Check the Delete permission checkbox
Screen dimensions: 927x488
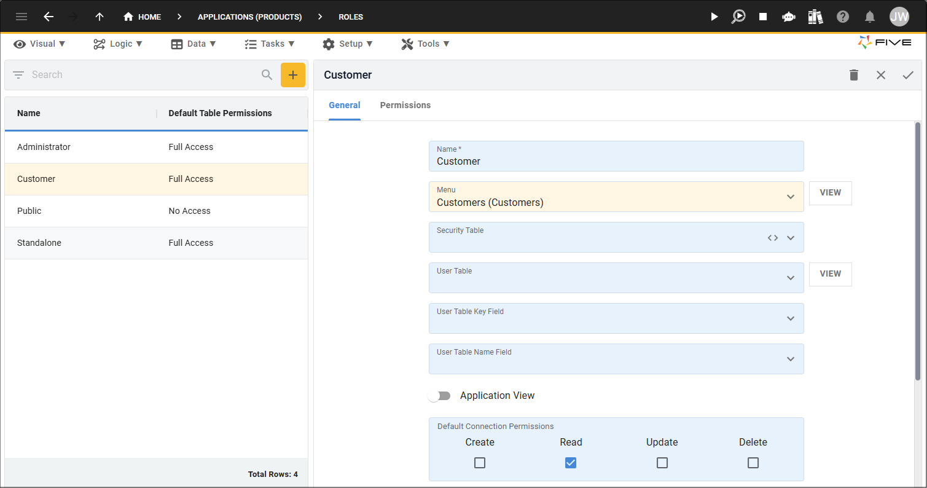pyautogui.click(x=753, y=463)
